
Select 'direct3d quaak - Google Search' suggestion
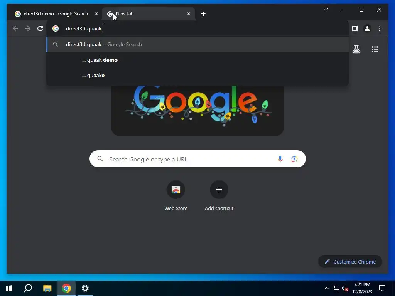pyautogui.click(x=197, y=44)
